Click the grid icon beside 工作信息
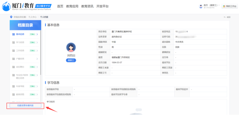This screenshot has height=115, width=239. coord(14,51)
